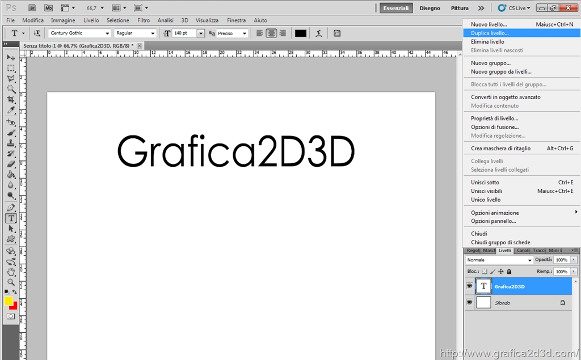Select the Zoom tool in toolbox
The height and width of the screenshot is (360, 581).
(11, 282)
